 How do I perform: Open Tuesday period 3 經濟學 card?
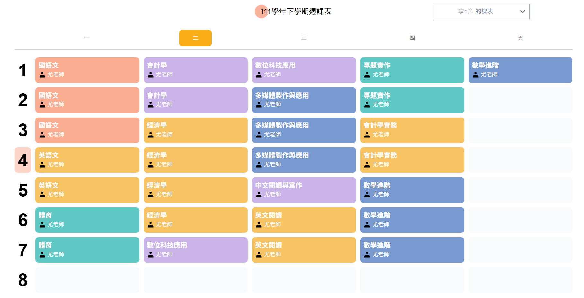tap(196, 130)
